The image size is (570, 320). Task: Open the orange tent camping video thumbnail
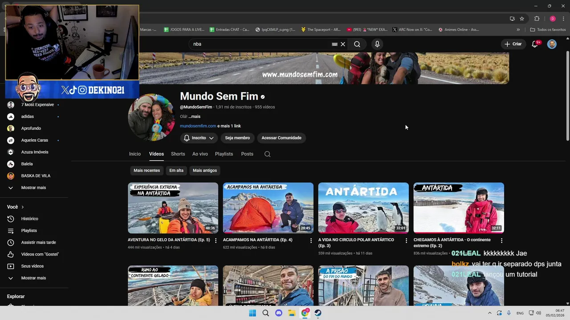tap(268, 208)
